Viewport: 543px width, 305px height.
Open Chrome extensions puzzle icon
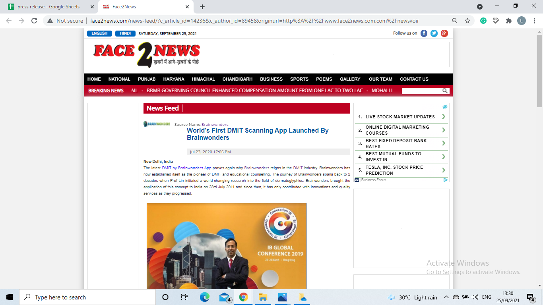pyautogui.click(x=508, y=21)
